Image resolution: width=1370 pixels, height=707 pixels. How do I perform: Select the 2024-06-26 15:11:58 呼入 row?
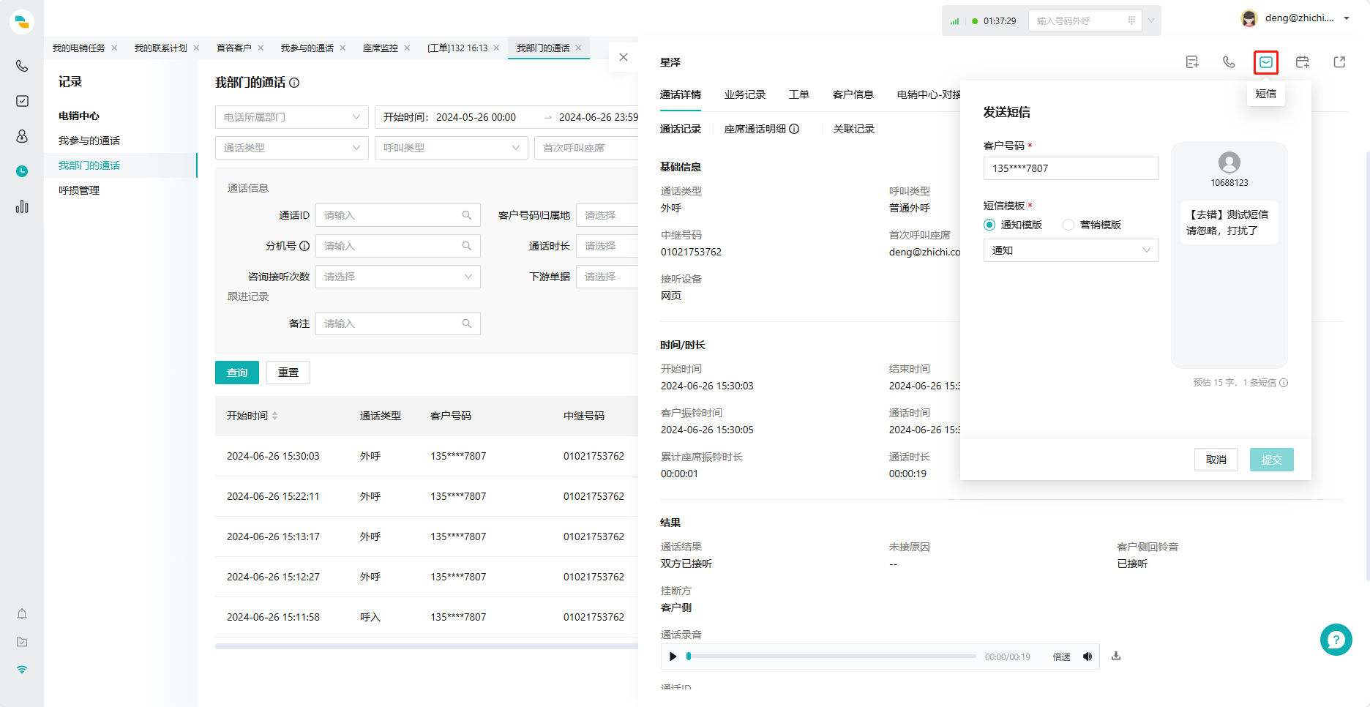click(x=427, y=617)
